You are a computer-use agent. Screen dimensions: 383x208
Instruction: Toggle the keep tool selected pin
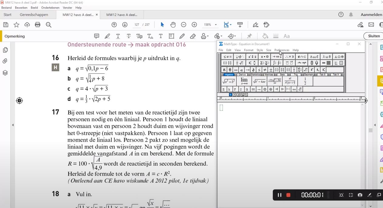249,36
